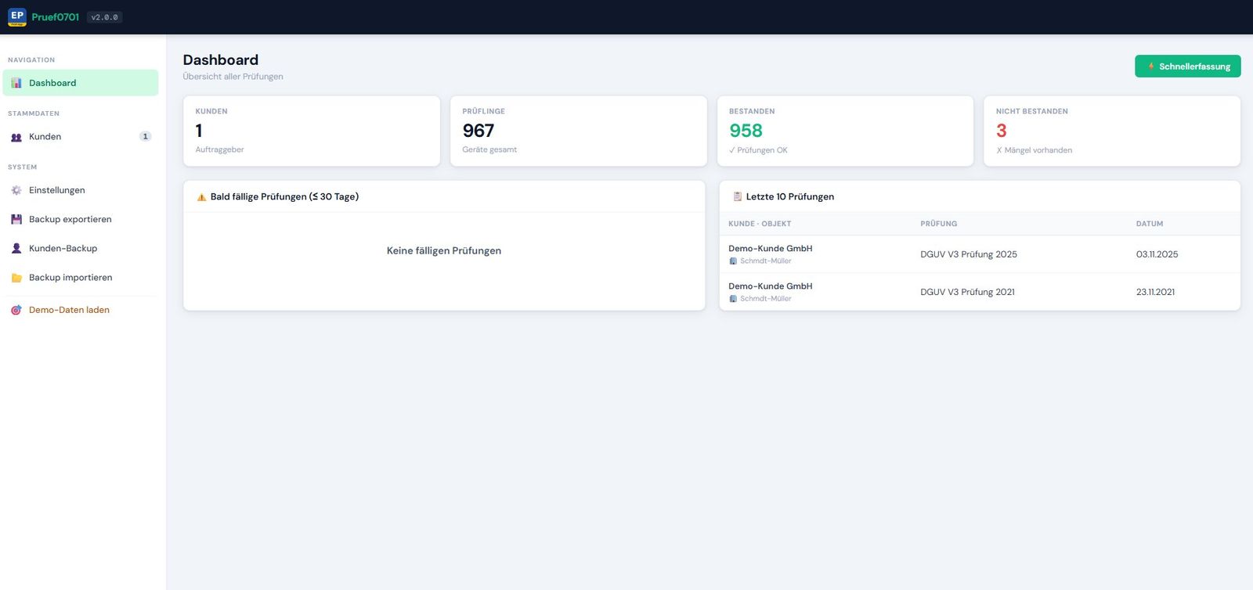
Task: Click the Keine fälligen Prüfungen message
Action: (x=444, y=250)
